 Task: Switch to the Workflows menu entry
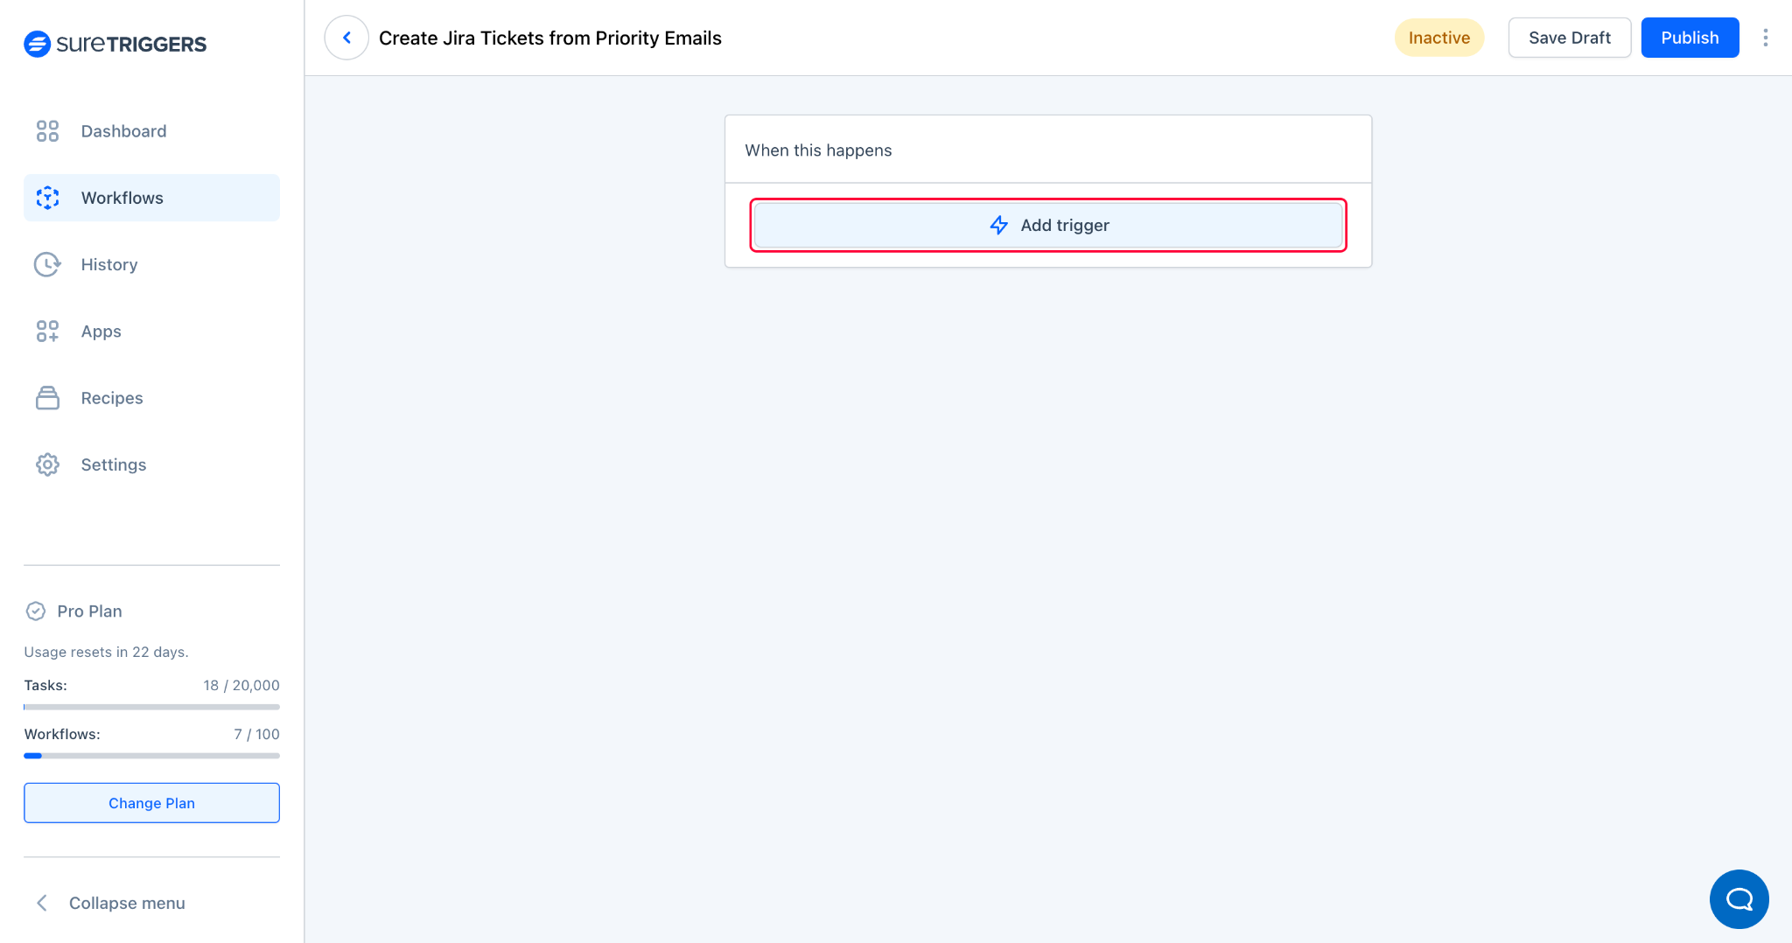(x=122, y=198)
